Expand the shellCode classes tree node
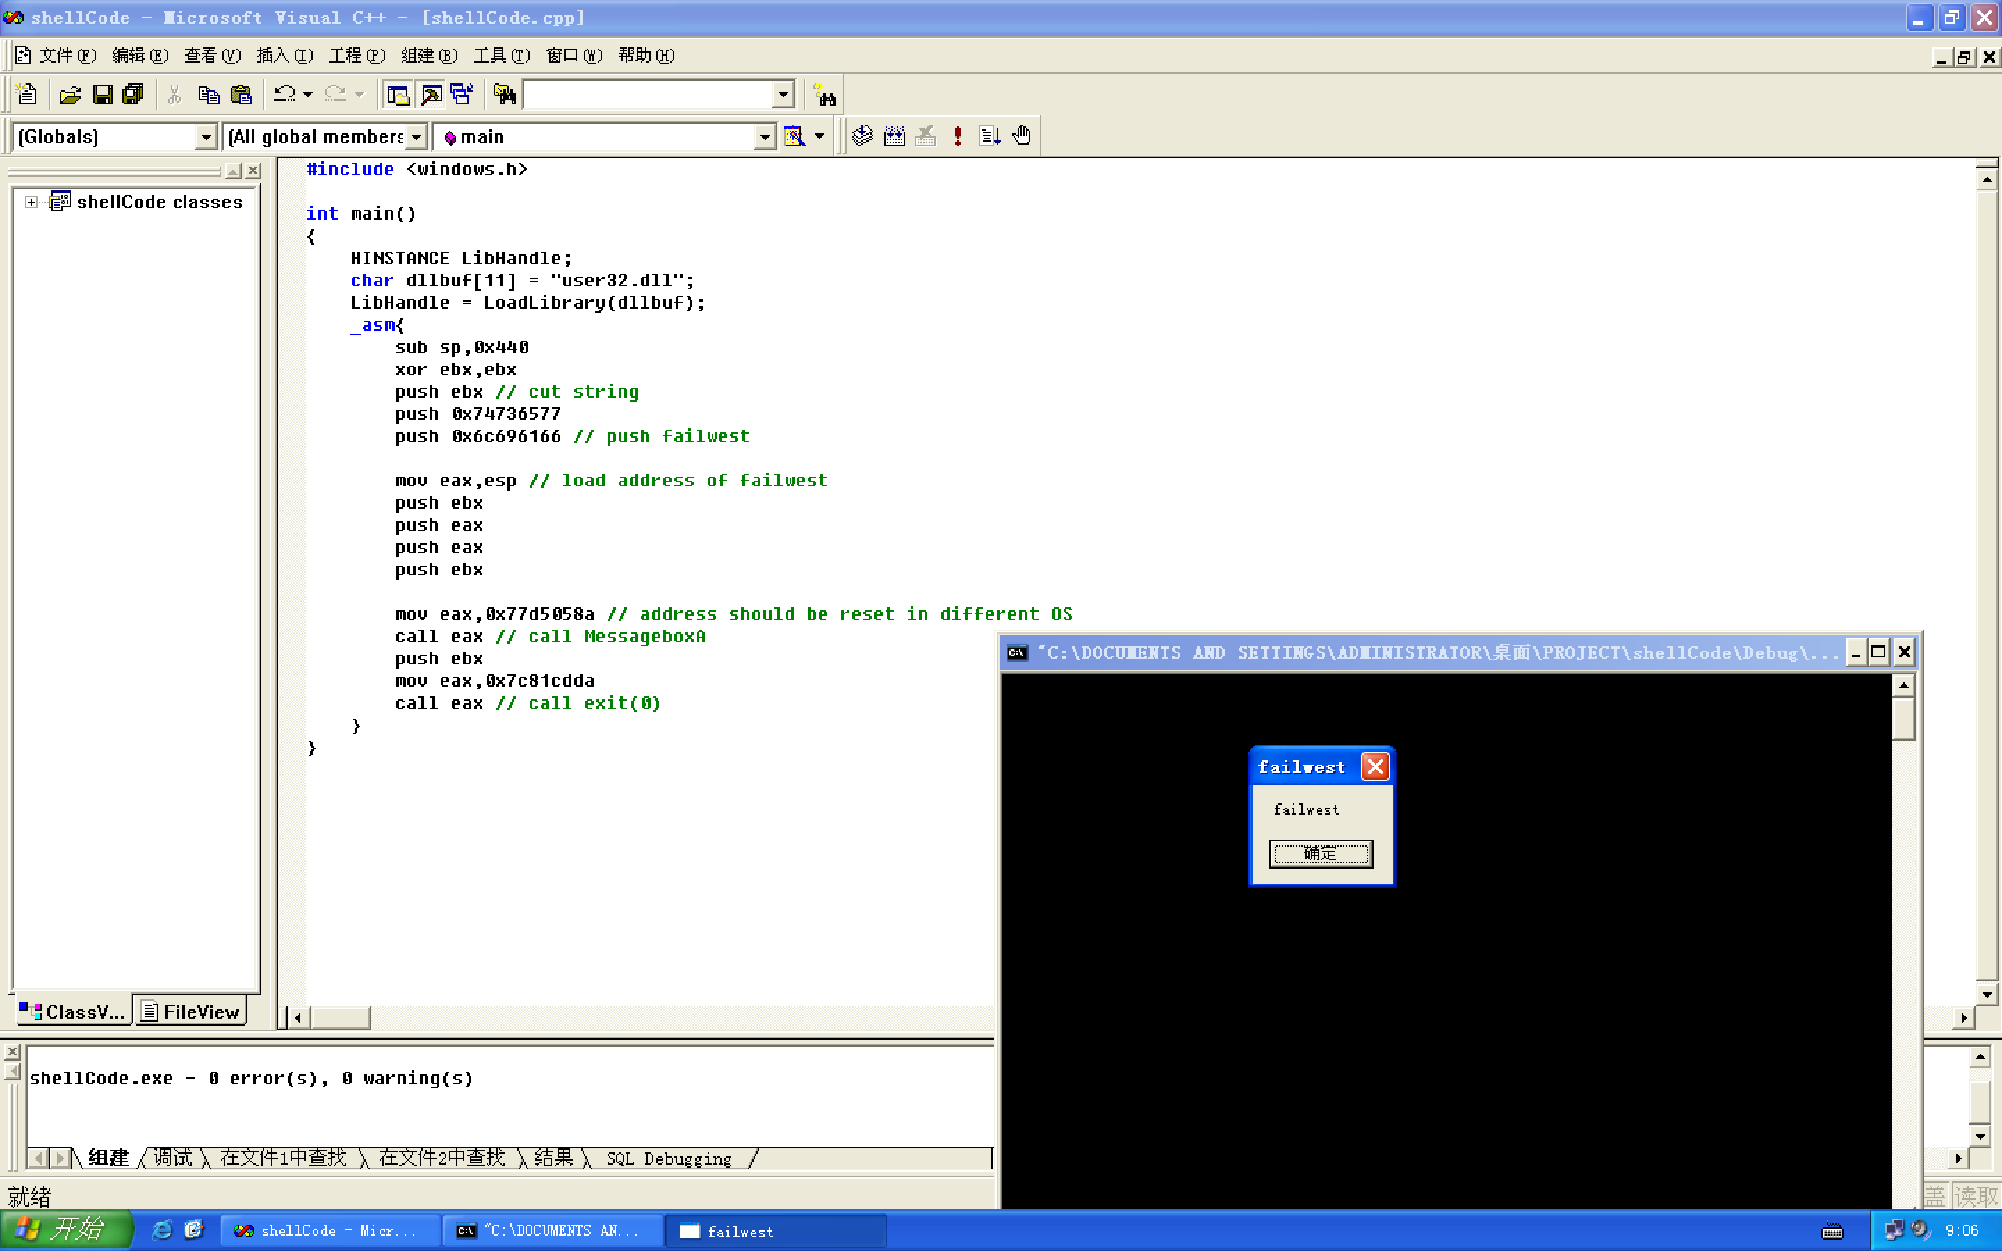2002x1251 pixels. pyautogui.click(x=31, y=203)
